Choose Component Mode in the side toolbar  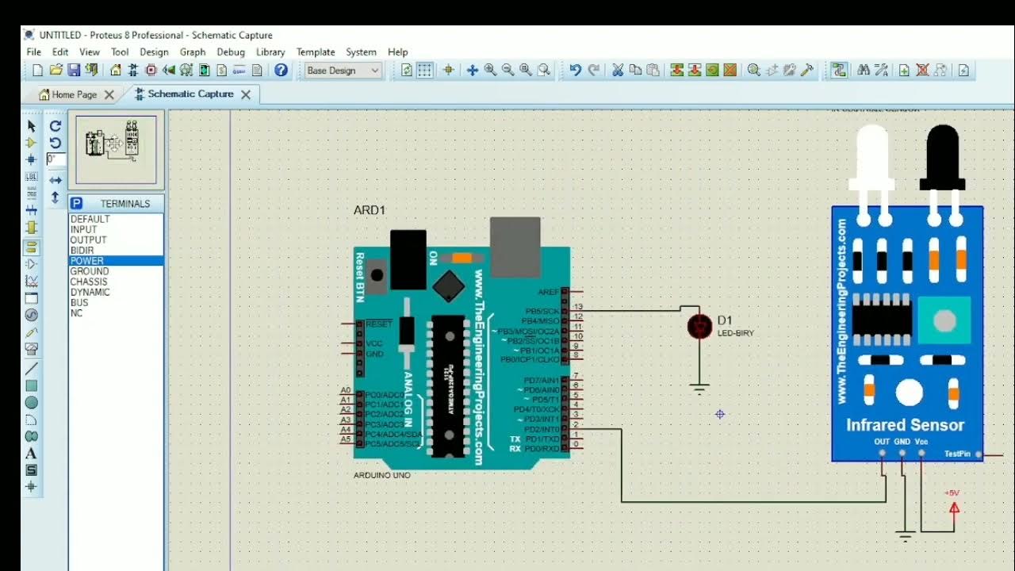[32, 143]
